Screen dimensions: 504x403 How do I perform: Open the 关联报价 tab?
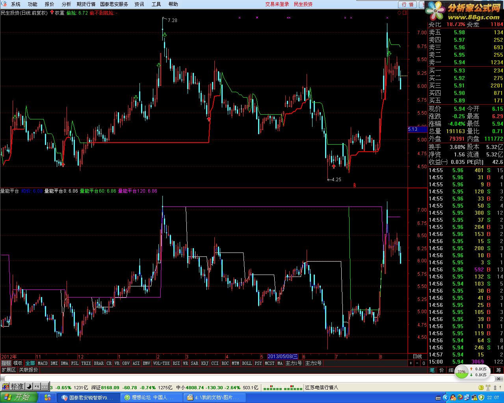pyautogui.click(x=28, y=370)
